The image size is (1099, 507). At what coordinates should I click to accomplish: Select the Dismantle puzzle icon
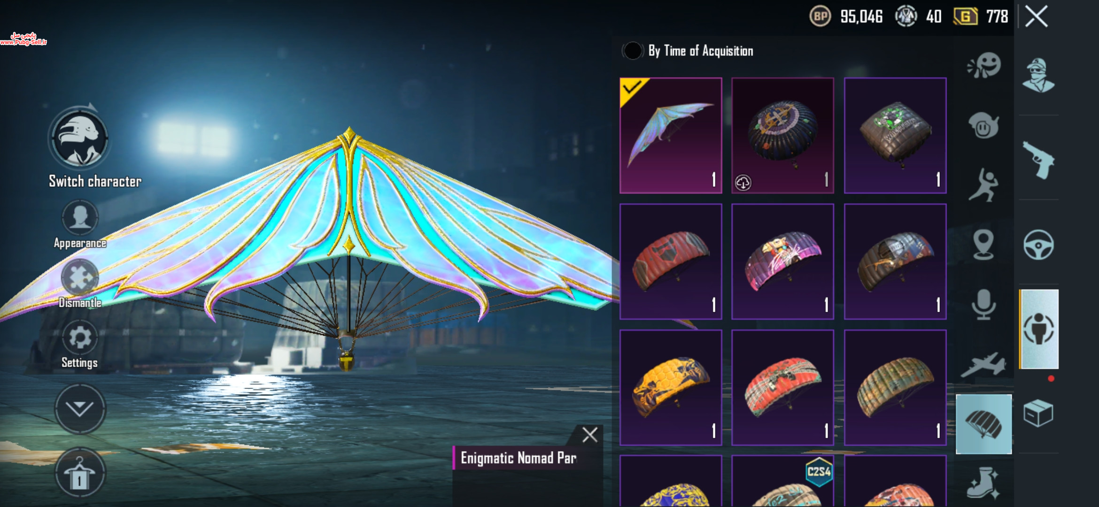[x=80, y=277]
